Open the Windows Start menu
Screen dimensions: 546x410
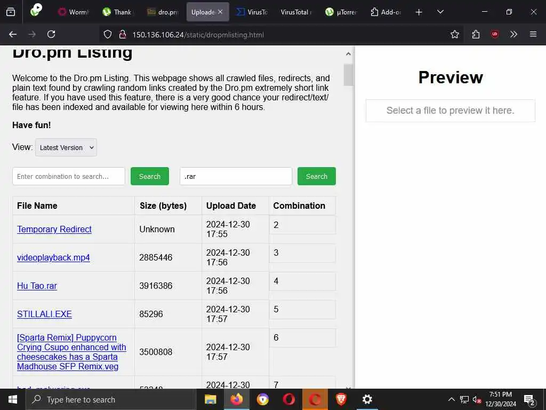tap(13, 399)
